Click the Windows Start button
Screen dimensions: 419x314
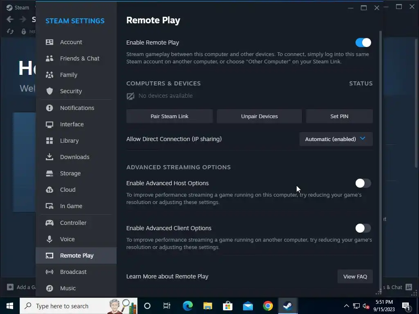[10, 306]
